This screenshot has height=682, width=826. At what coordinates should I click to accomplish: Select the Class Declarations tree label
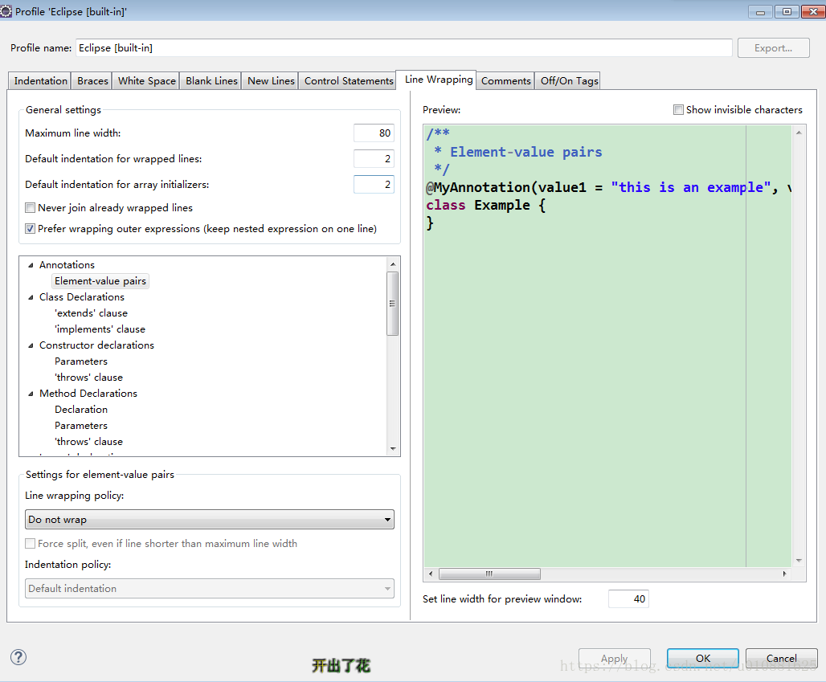(x=82, y=297)
